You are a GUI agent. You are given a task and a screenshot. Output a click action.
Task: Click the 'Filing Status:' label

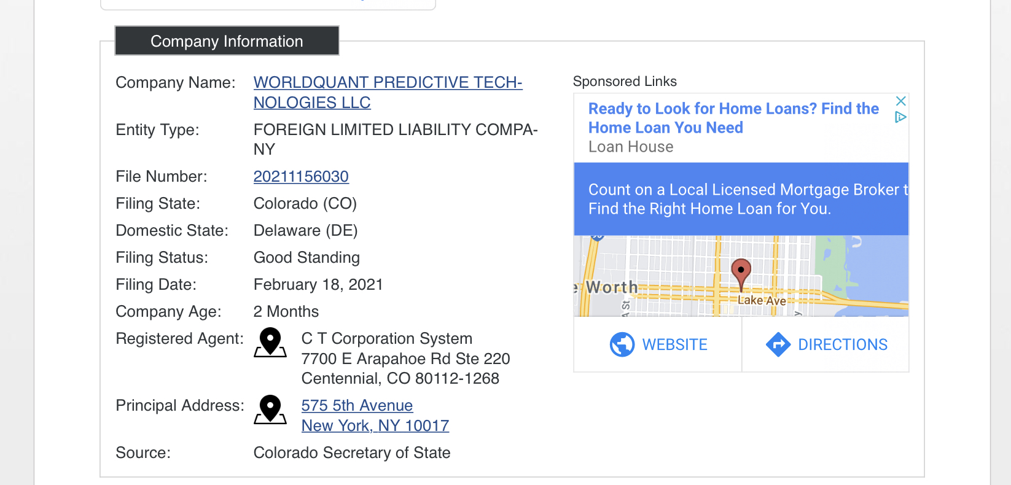tap(162, 257)
